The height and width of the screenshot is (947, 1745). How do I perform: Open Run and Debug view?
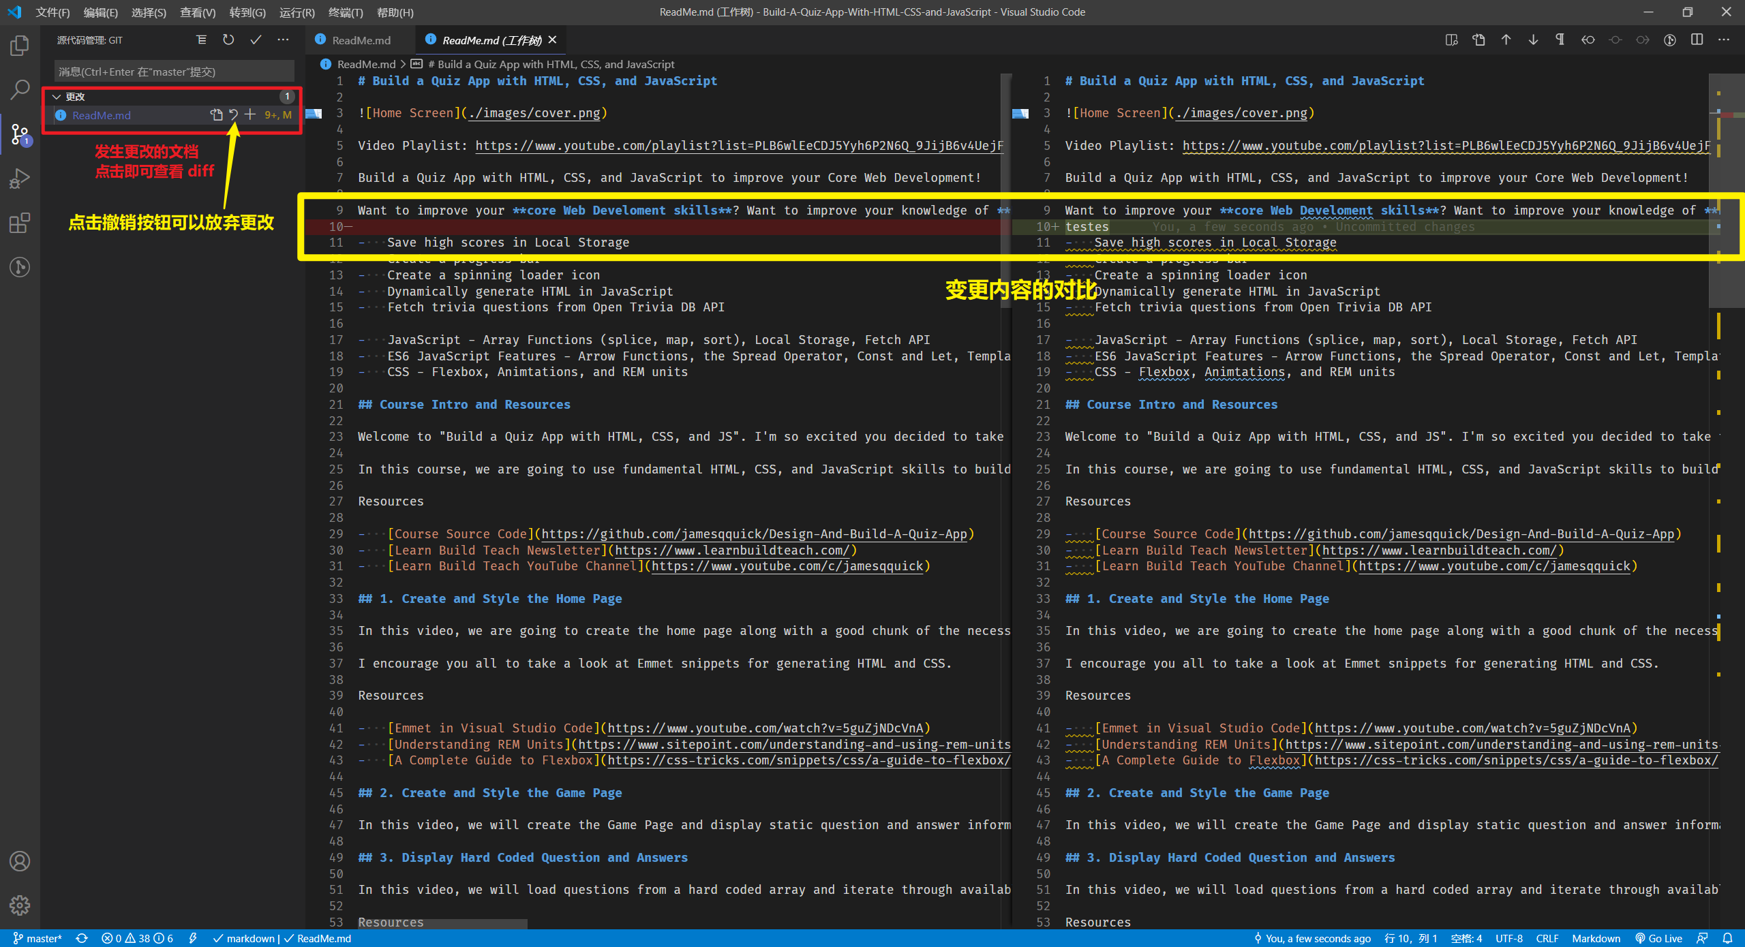(20, 178)
